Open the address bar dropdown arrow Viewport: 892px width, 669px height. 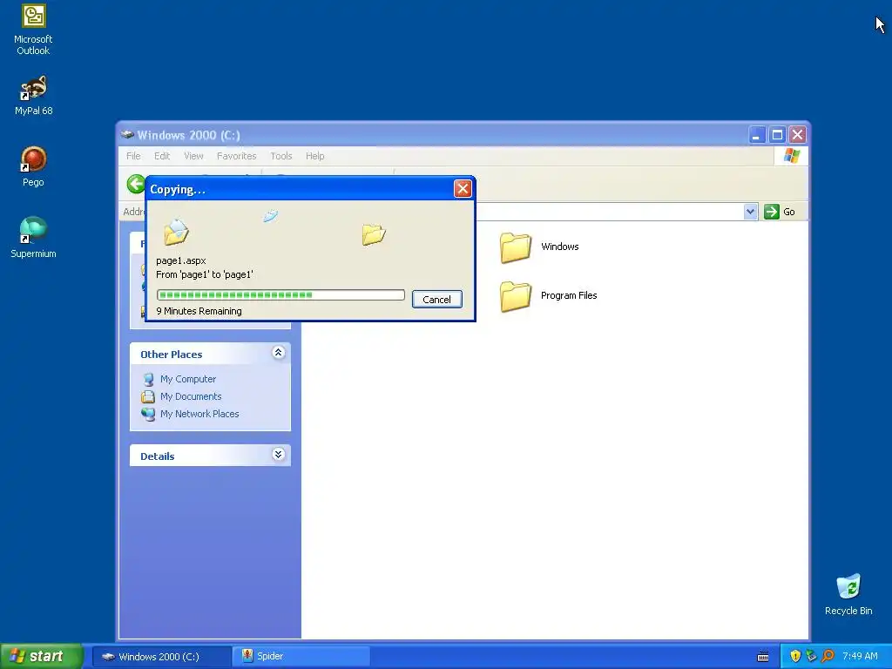tap(750, 212)
